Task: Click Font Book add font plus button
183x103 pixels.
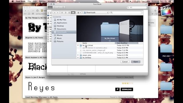Action: (69, 74)
